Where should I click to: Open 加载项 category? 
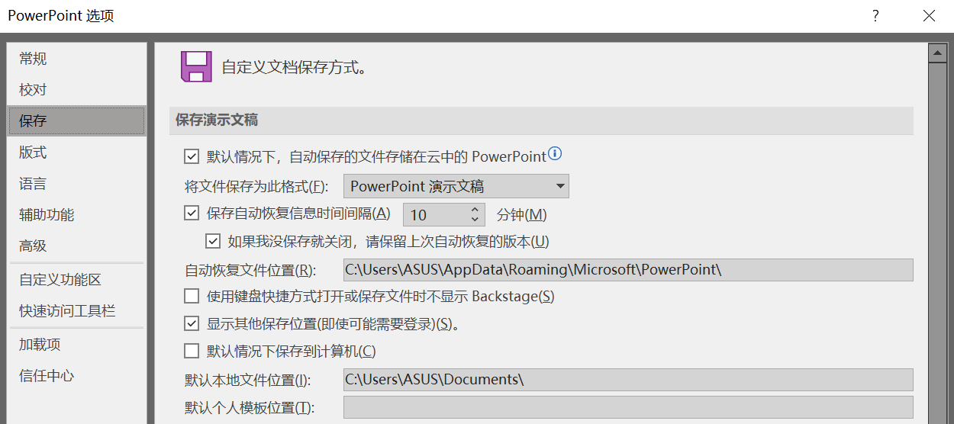tap(77, 345)
